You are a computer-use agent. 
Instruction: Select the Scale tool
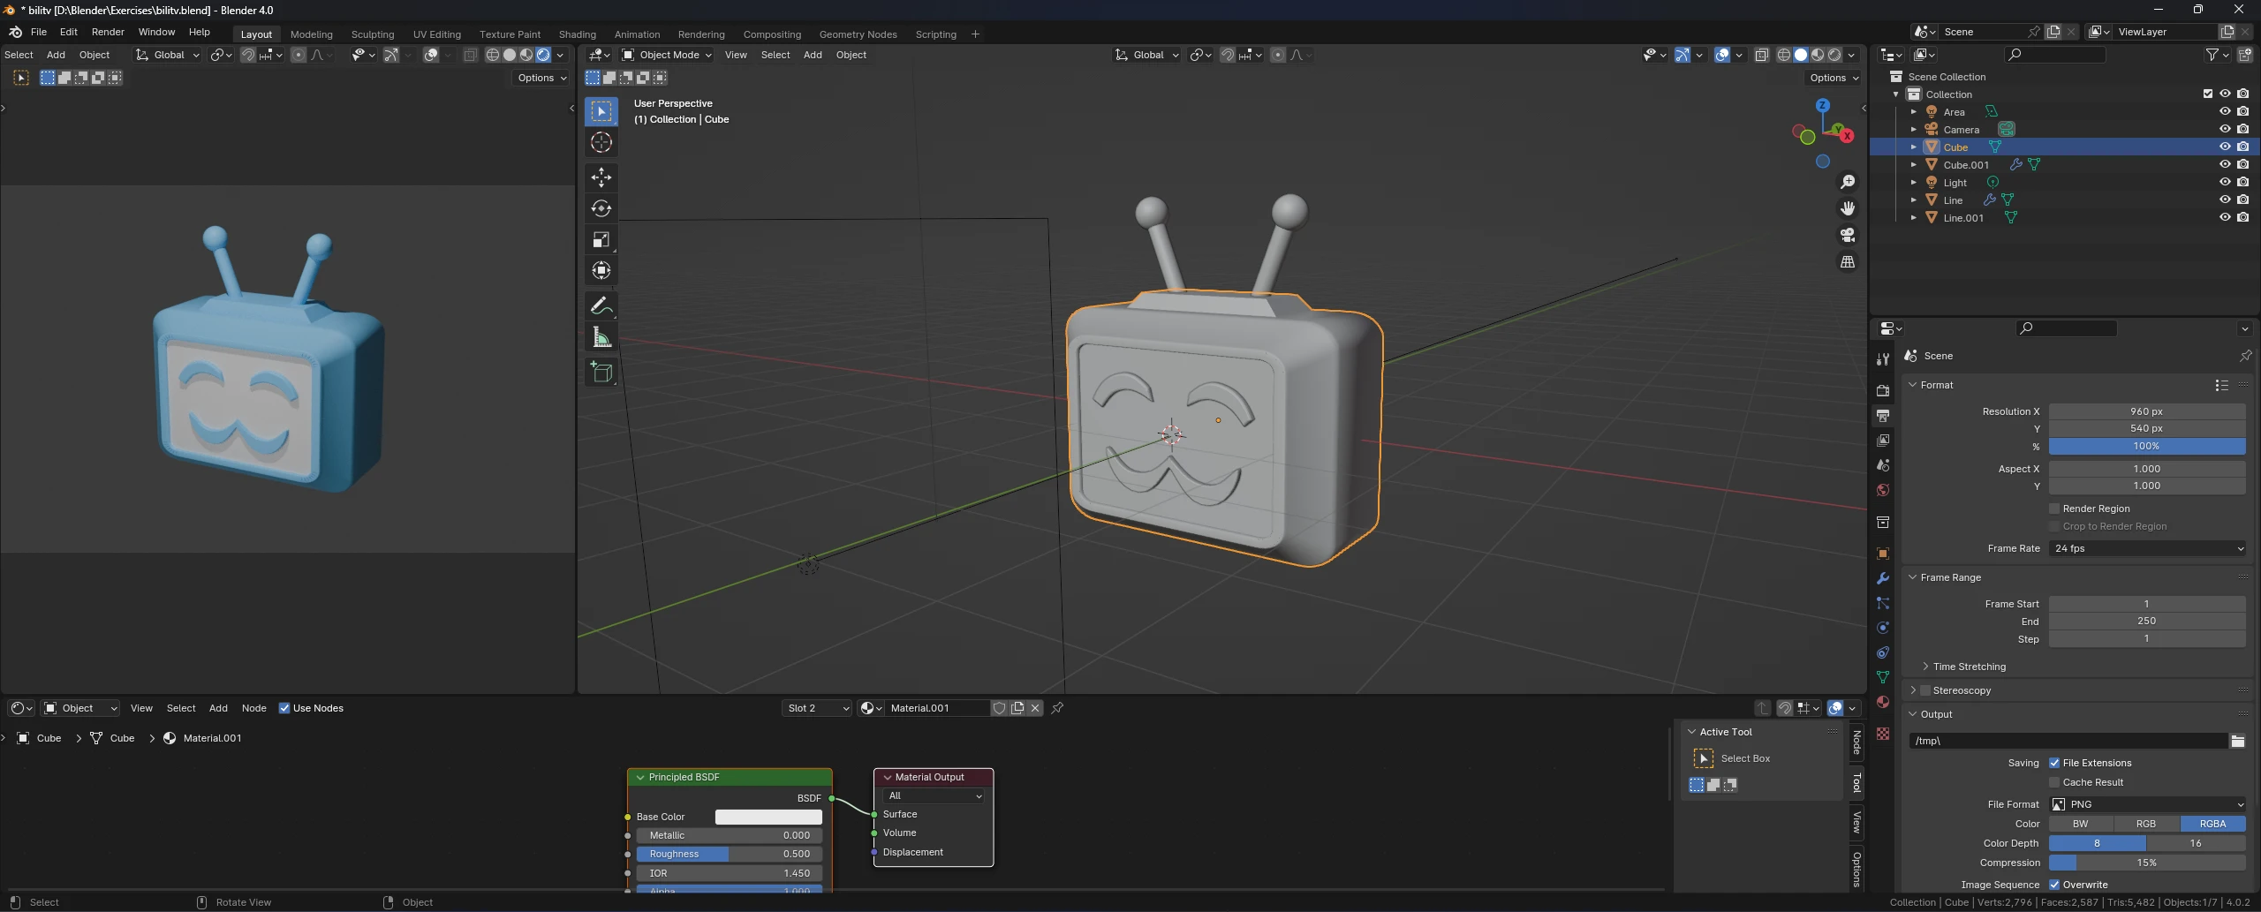601,239
